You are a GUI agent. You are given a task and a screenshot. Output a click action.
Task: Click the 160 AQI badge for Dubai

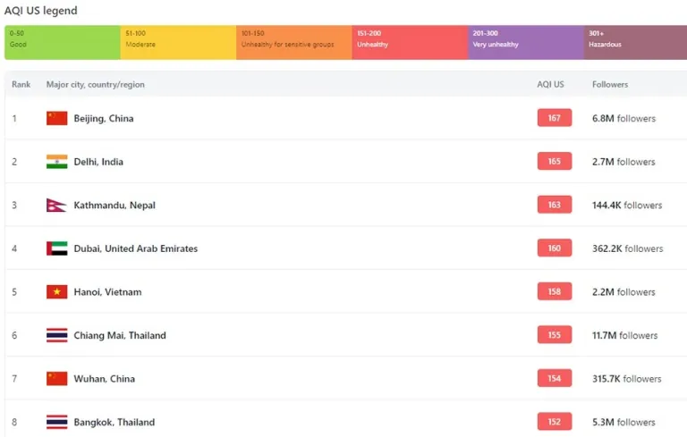pyautogui.click(x=555, y=248)
